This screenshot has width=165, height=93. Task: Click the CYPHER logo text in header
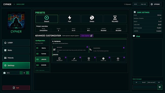point(7,4)
